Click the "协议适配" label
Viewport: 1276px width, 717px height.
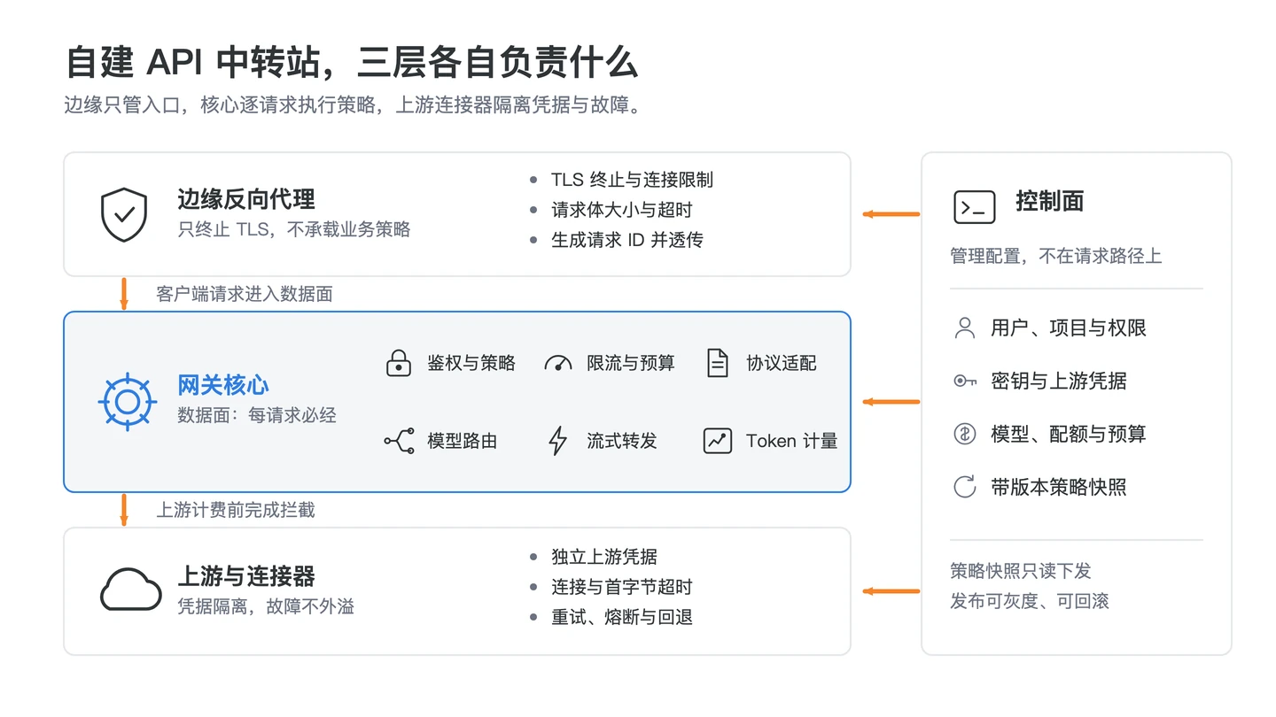[782, 363]
